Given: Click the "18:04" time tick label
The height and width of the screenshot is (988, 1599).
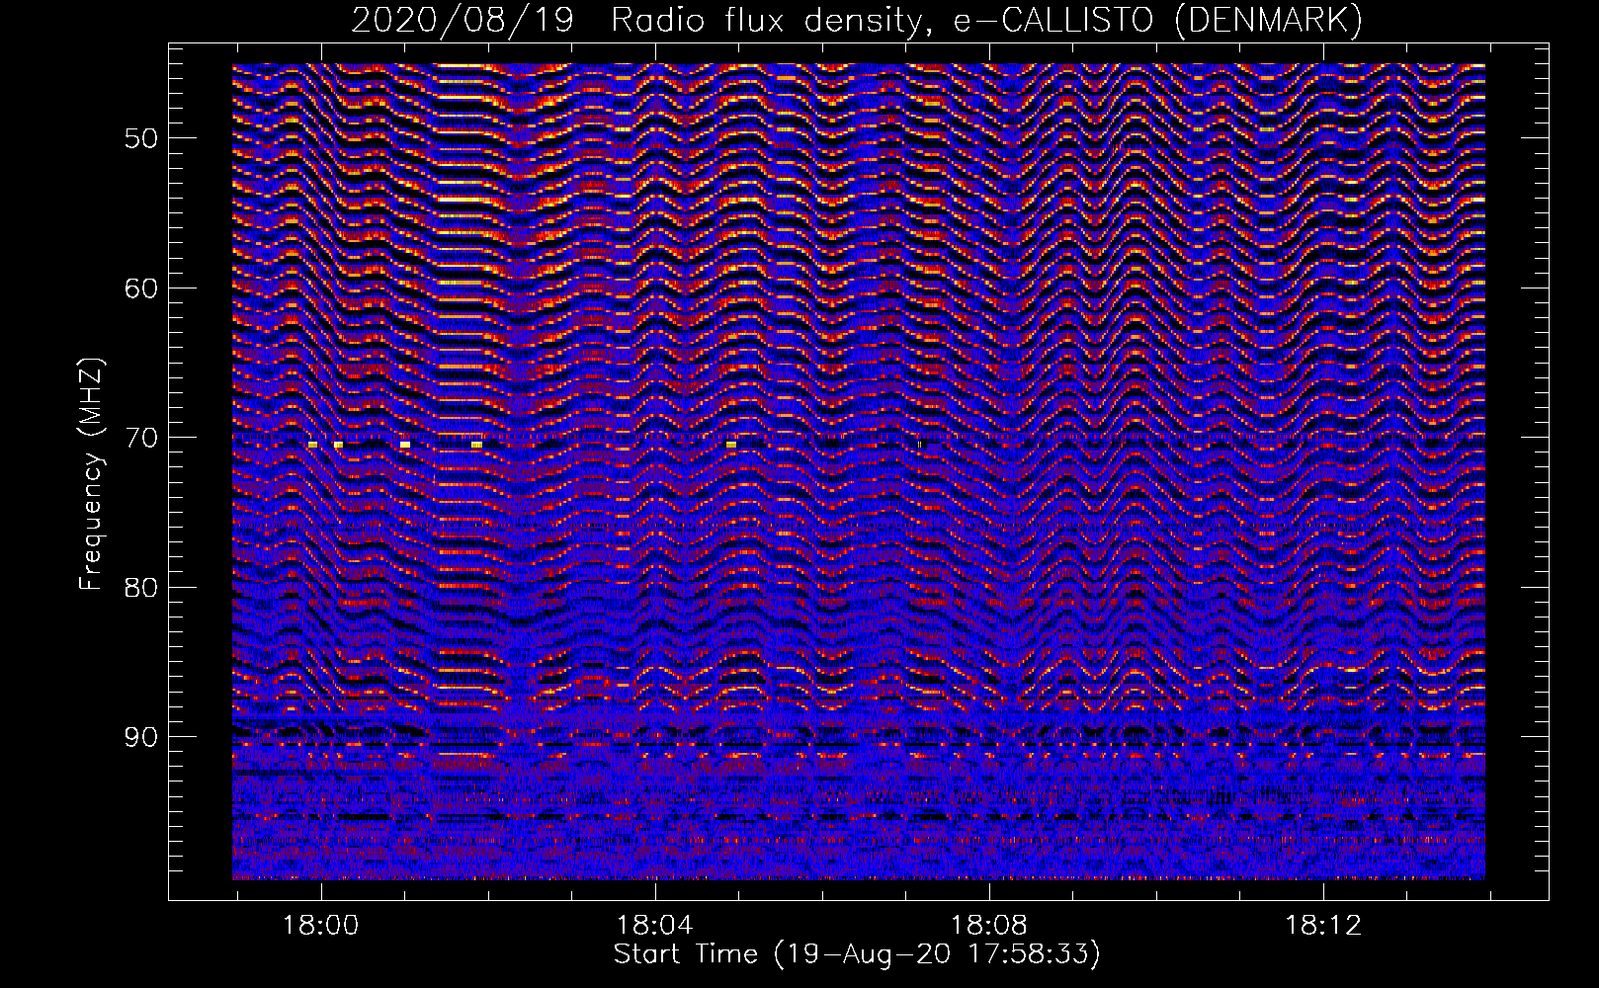Looking at the screenshot, I should coord(654,926).
